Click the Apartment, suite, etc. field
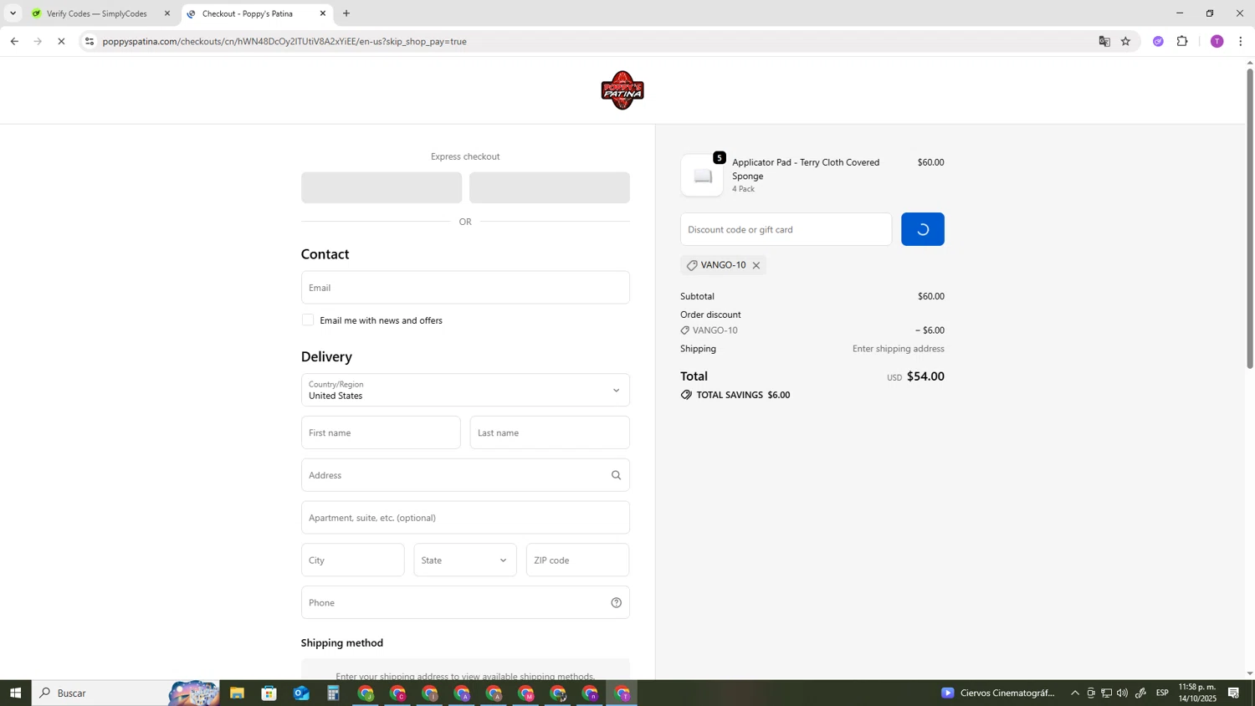The image size is (1255, 706). [465, 518]
